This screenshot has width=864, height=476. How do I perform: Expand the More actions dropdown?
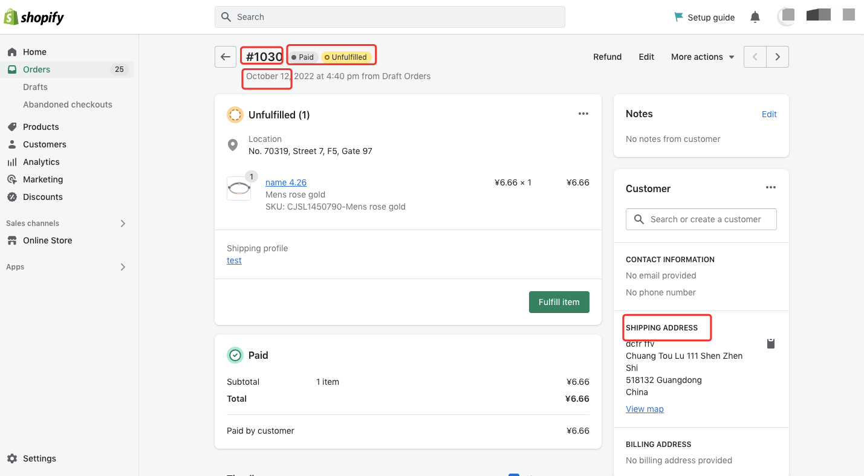tap(703, 57)
